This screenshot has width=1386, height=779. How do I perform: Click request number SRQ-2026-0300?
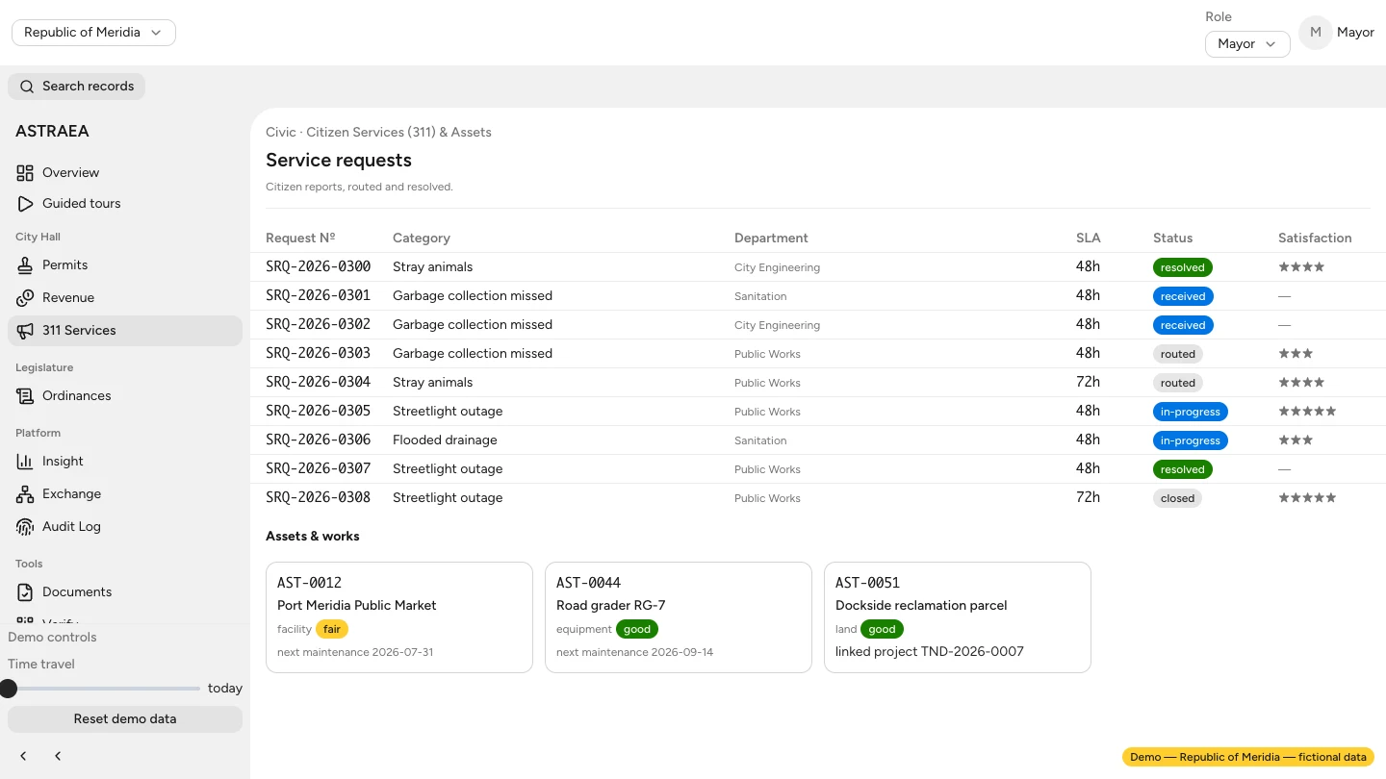(318, 266)
